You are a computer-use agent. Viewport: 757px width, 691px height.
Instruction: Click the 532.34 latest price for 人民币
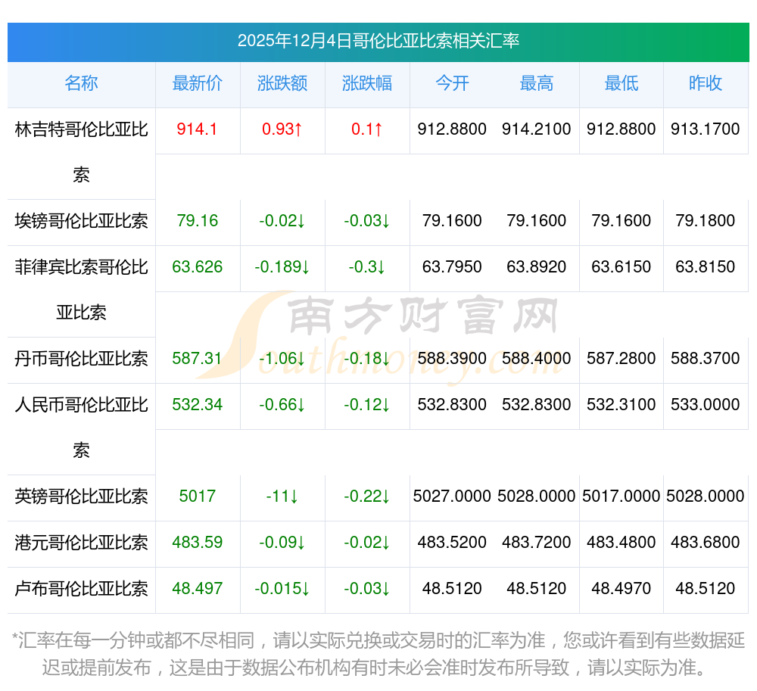(x=198, y=405)
